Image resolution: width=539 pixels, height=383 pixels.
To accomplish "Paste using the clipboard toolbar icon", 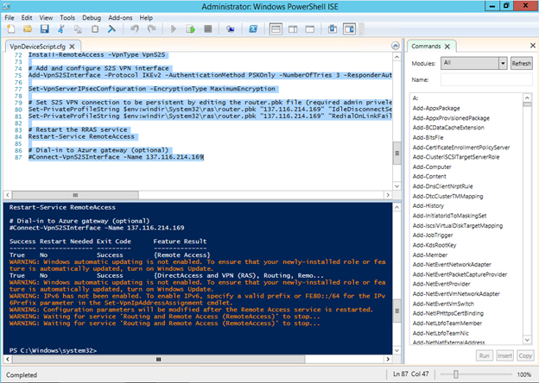I will click(95, 29).
